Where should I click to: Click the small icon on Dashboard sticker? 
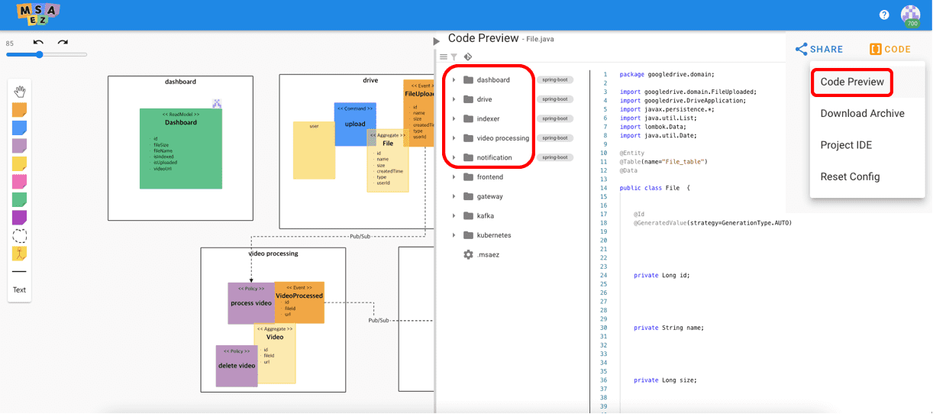[217, 103]
